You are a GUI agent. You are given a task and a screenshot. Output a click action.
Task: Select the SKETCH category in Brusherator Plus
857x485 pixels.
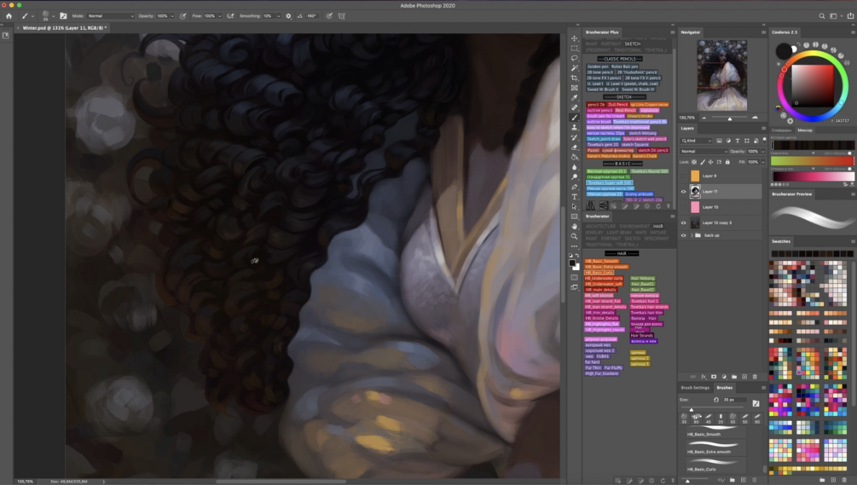click(633, 43)
